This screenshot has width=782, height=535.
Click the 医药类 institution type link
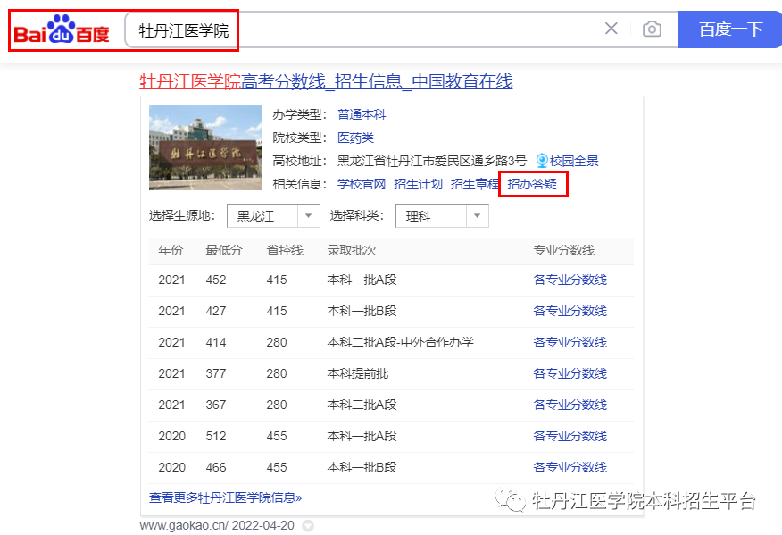(x=355, y=138)
